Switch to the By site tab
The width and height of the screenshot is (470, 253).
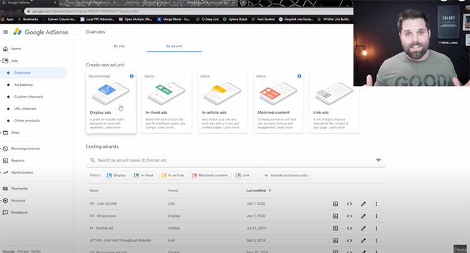click(119, 46)
